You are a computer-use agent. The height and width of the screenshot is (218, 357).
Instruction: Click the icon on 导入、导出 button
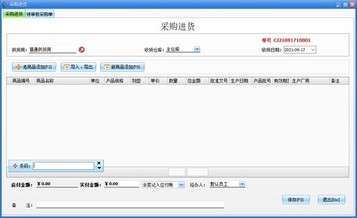point(67,67)
